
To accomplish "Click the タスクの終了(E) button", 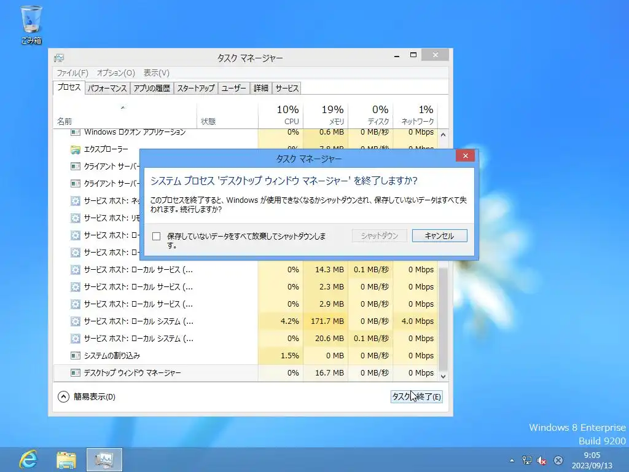I will (x=416, y=396).
